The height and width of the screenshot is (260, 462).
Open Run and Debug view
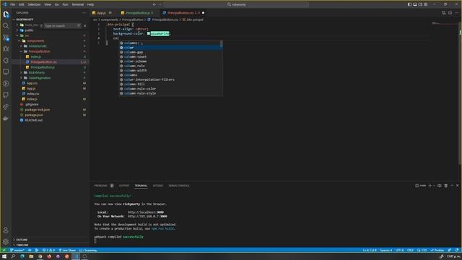click(x=6, y=49)
